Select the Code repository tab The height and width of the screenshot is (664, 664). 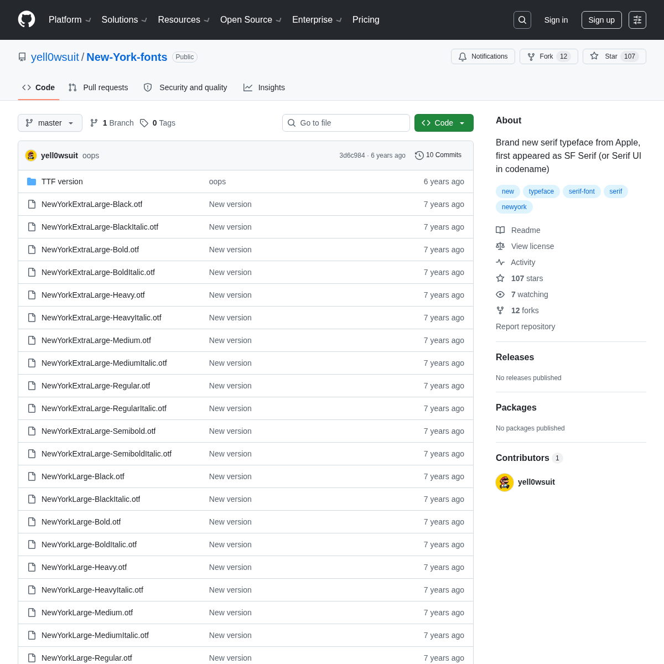39,87
